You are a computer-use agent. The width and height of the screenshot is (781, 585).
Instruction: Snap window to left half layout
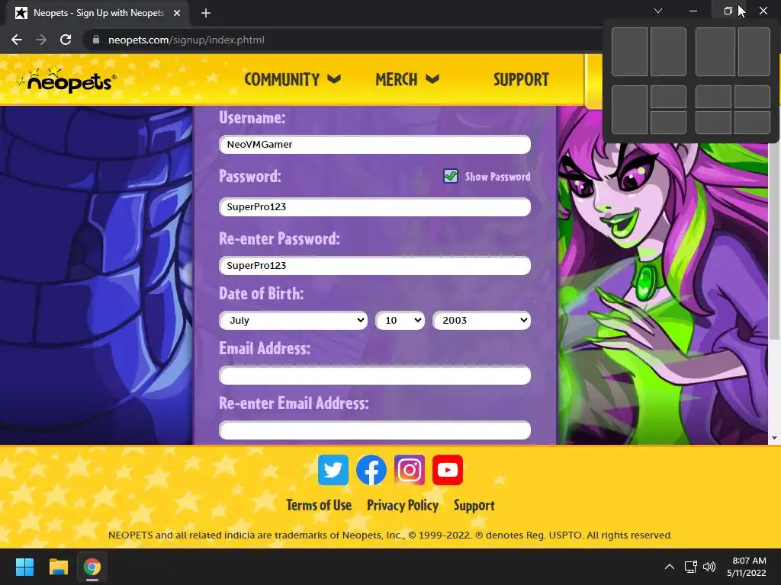tap(629, 52)
